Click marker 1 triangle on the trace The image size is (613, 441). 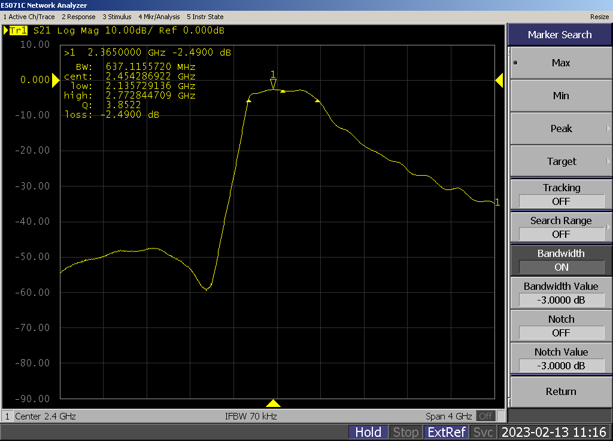[274, 83]
